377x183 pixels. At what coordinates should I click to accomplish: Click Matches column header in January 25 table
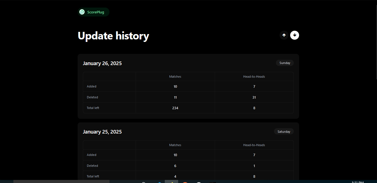coord(175,145)
